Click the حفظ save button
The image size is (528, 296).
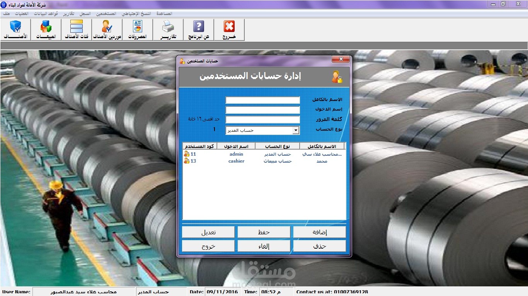[x=264, y=232]
